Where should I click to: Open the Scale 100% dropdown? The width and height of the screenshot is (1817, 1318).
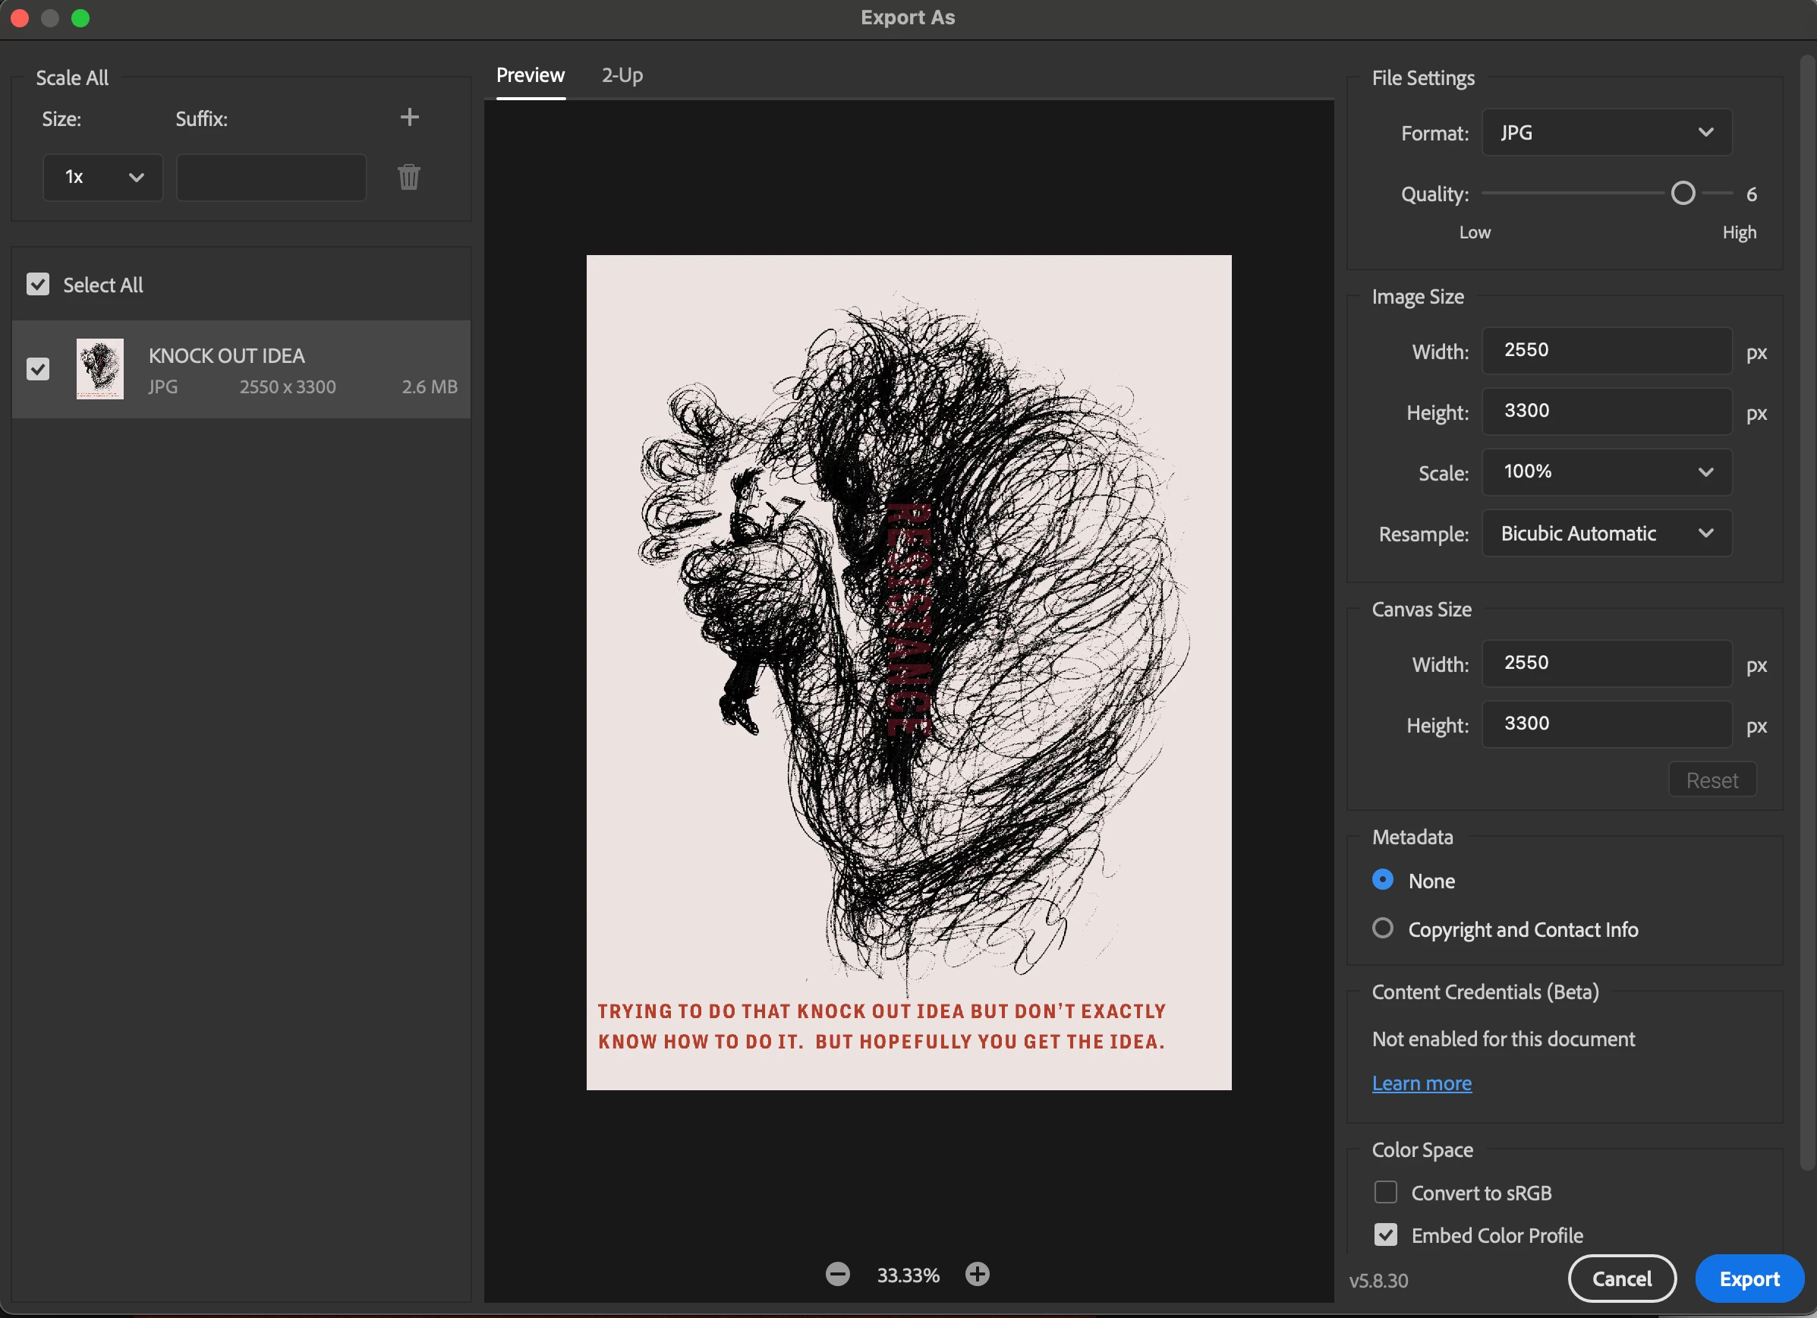(1606, 472)
